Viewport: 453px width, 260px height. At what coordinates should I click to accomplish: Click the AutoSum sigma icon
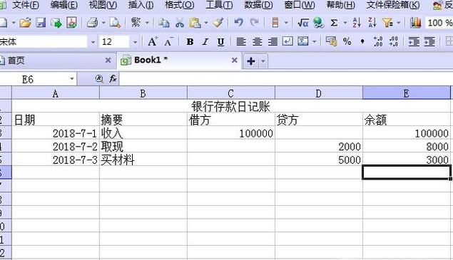[x=334, y=23]
